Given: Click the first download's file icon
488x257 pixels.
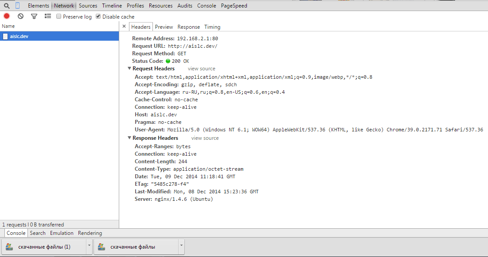Looking at the screenshot, I should [9, 247].
